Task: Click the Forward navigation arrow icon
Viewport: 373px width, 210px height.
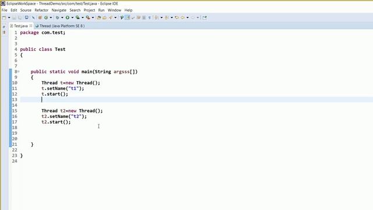Action: pyautogui.click(x=193, y=17)
